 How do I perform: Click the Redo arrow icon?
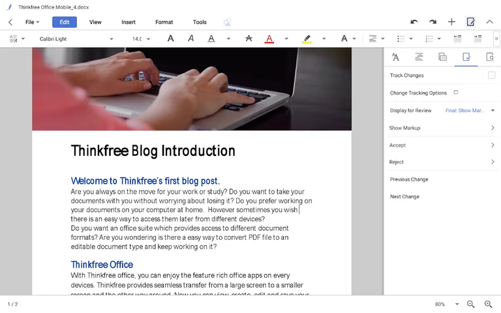[x=433, y=22]
